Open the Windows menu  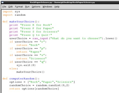coord(47,7)
